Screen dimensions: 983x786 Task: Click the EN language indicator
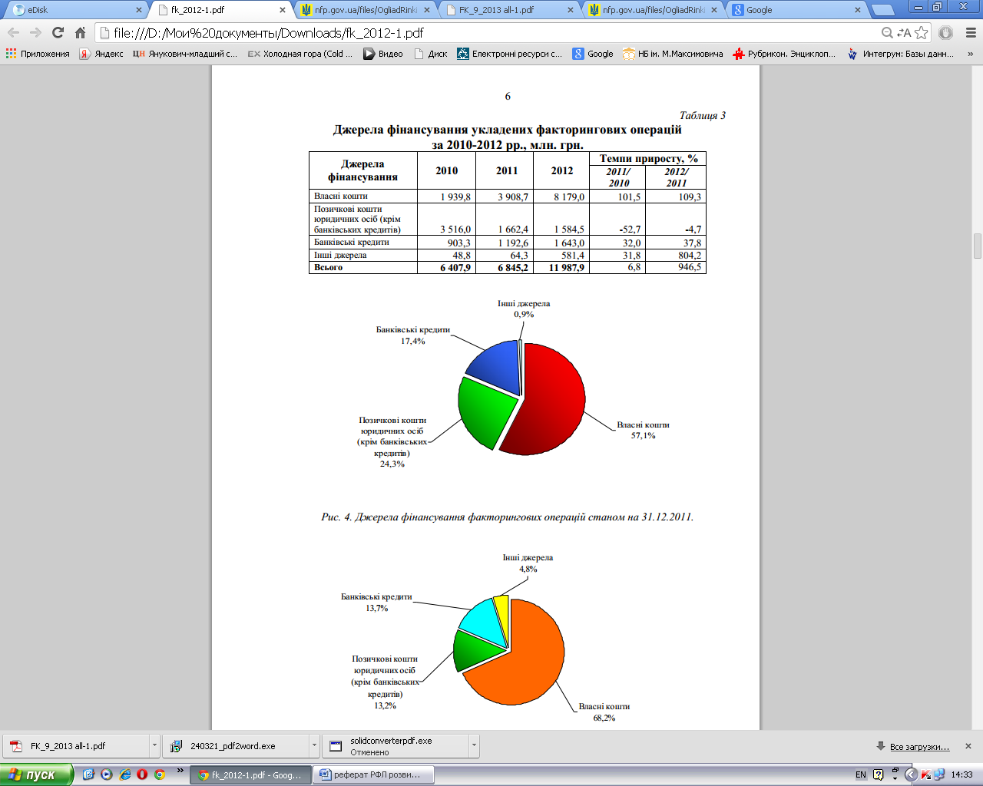861,774
